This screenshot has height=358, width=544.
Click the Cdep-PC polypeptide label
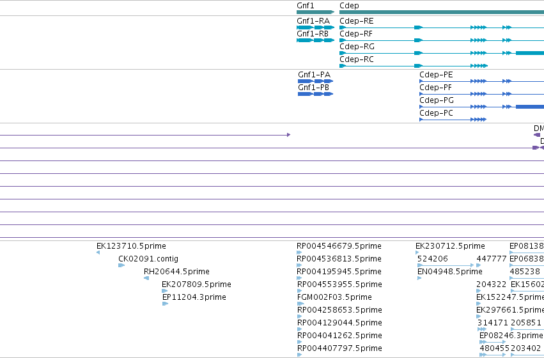[436, 113]
